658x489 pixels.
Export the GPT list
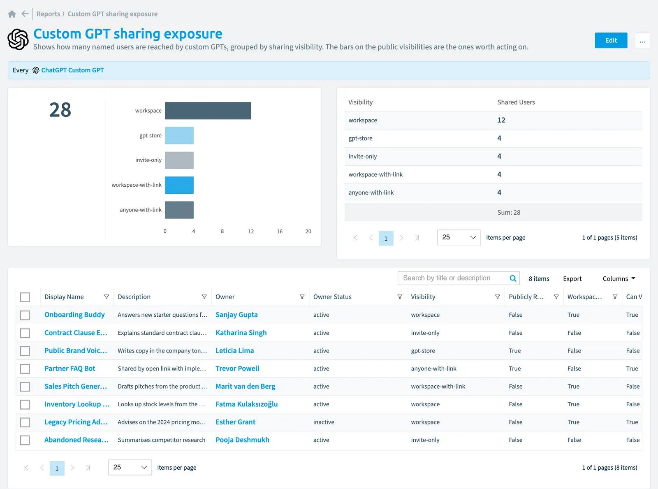coord(572,279)
